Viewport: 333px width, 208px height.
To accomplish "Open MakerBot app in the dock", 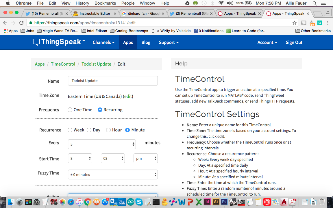I will click(267, 202).
